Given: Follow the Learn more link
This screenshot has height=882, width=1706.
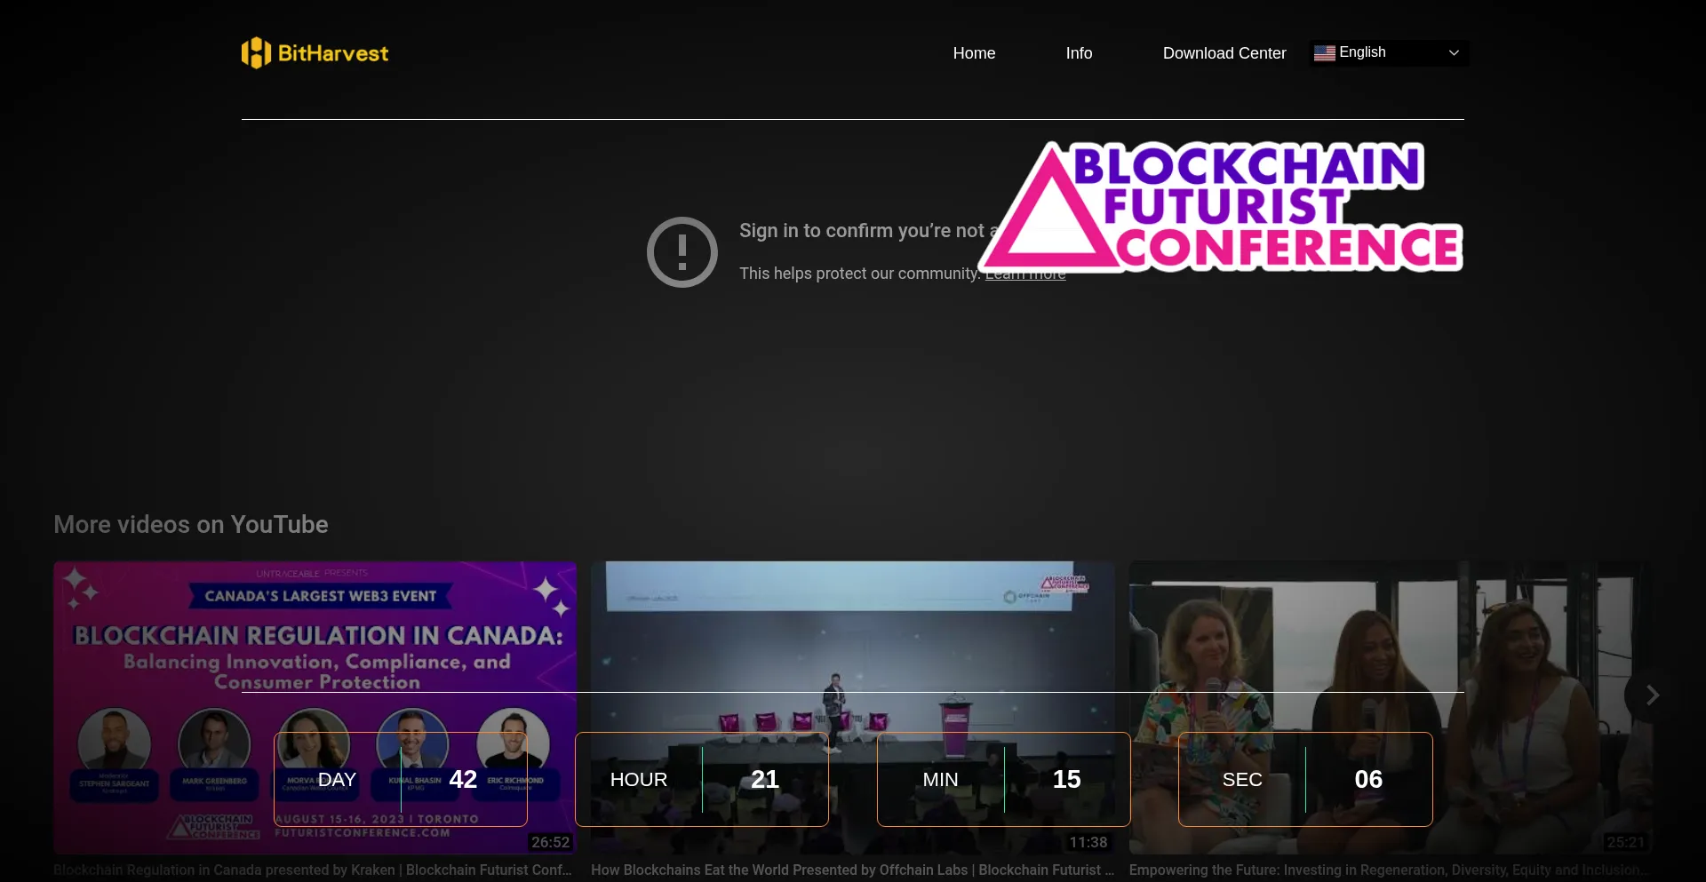Looking at the screenshot, I should [x=1025, y=274].
